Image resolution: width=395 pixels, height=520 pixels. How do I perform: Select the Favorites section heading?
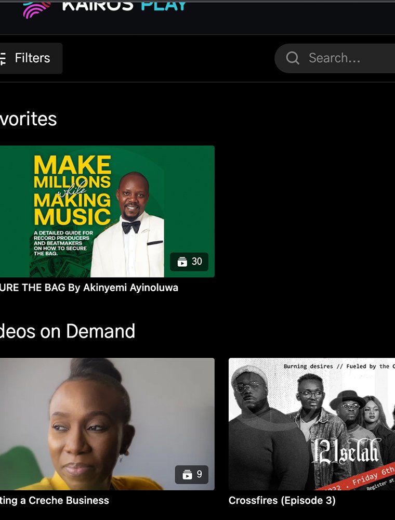click(28, 119)
